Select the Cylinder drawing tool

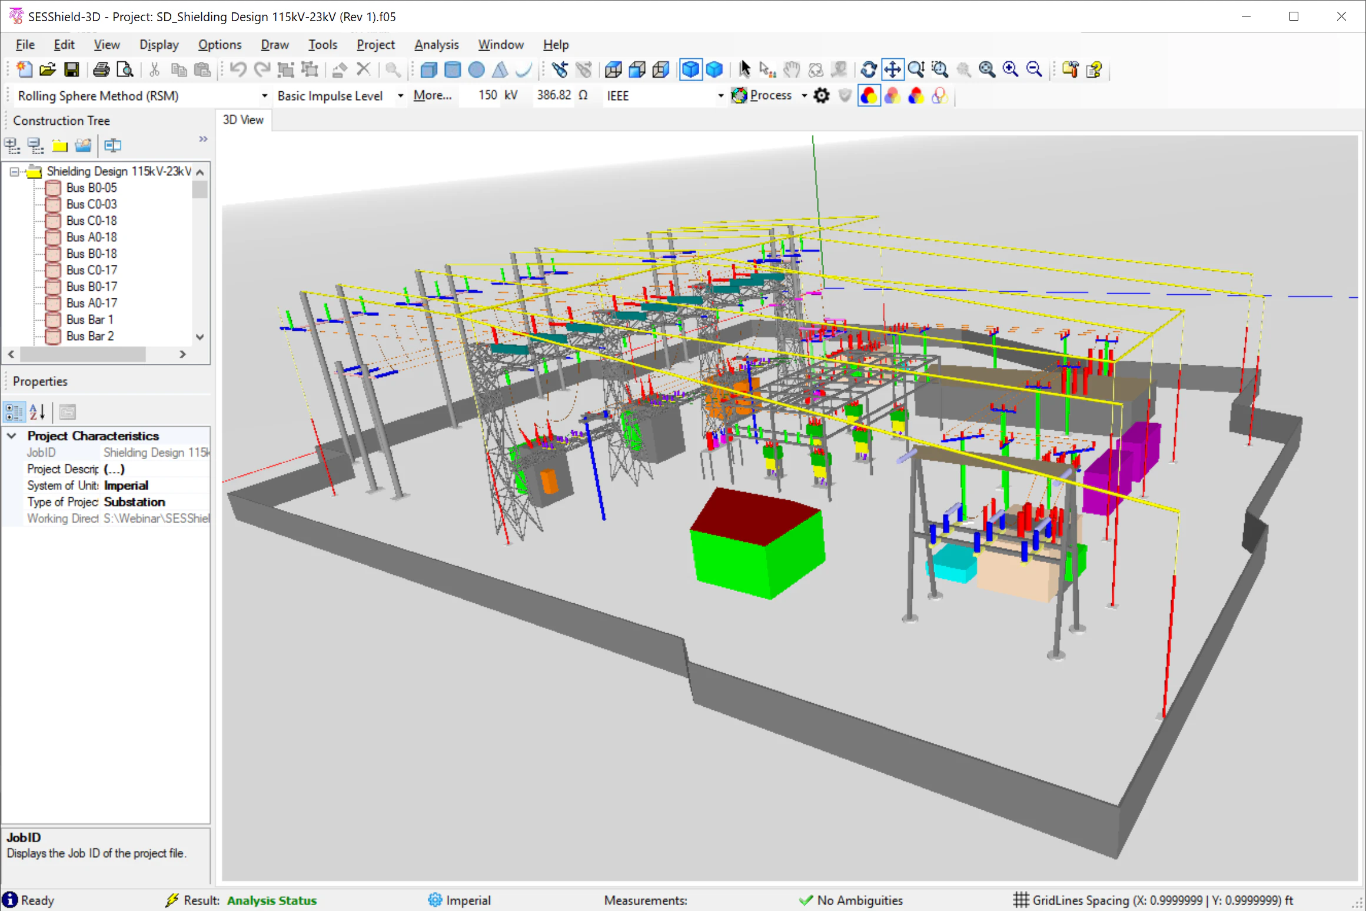[453, 69]
